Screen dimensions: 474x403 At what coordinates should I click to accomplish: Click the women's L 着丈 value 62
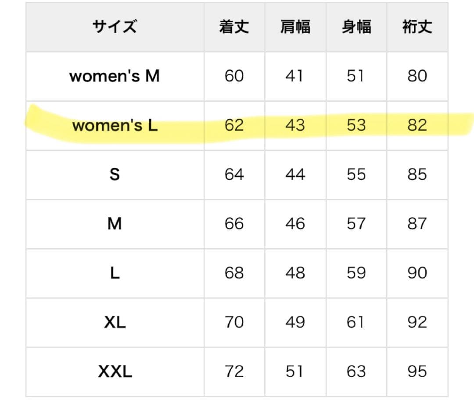(x=234, y=125)
